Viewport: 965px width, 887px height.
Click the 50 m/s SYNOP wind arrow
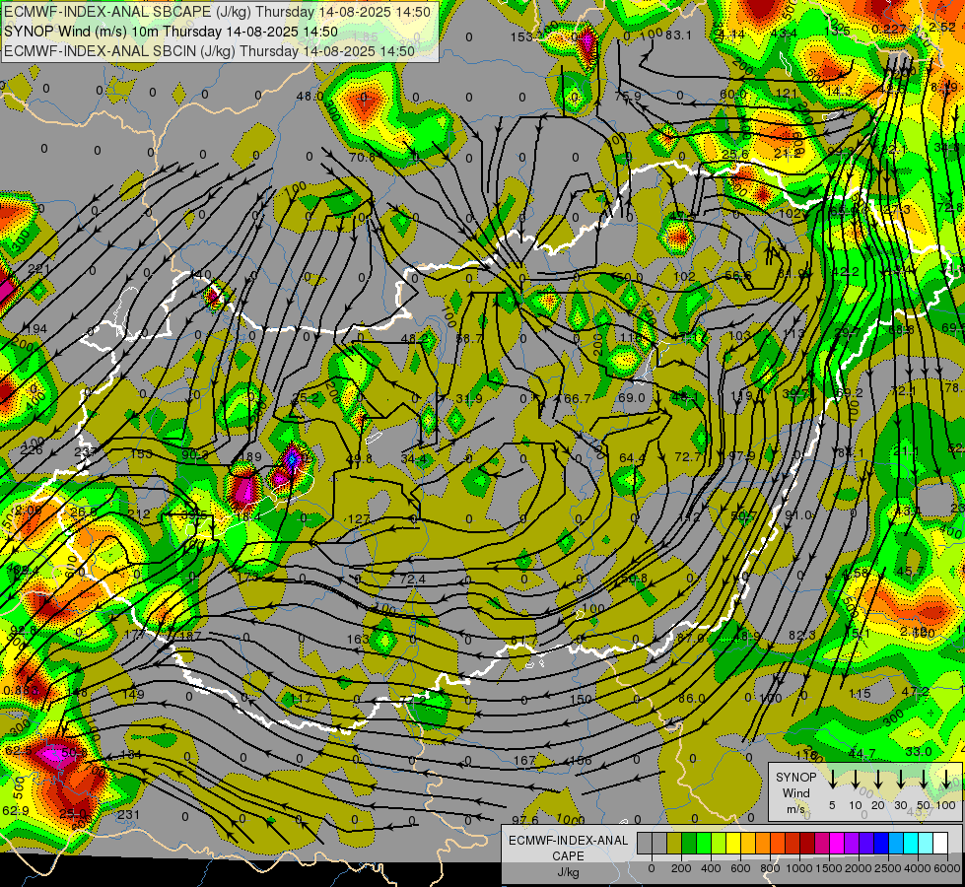[x=924, y=780]
